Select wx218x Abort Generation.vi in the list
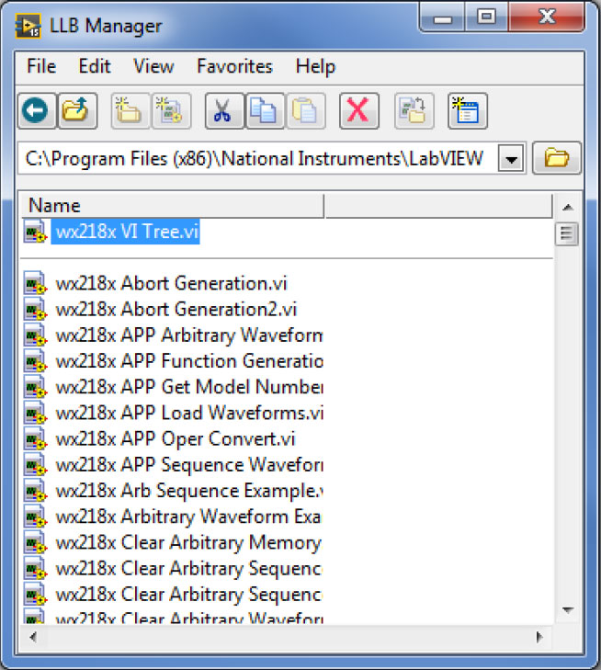This screenshot has height=670, width=601. (x=171, y=283)
